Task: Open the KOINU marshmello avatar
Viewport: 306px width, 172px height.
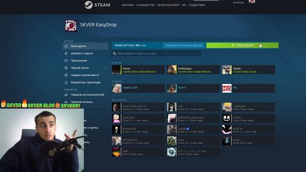Action: [227, 118]
